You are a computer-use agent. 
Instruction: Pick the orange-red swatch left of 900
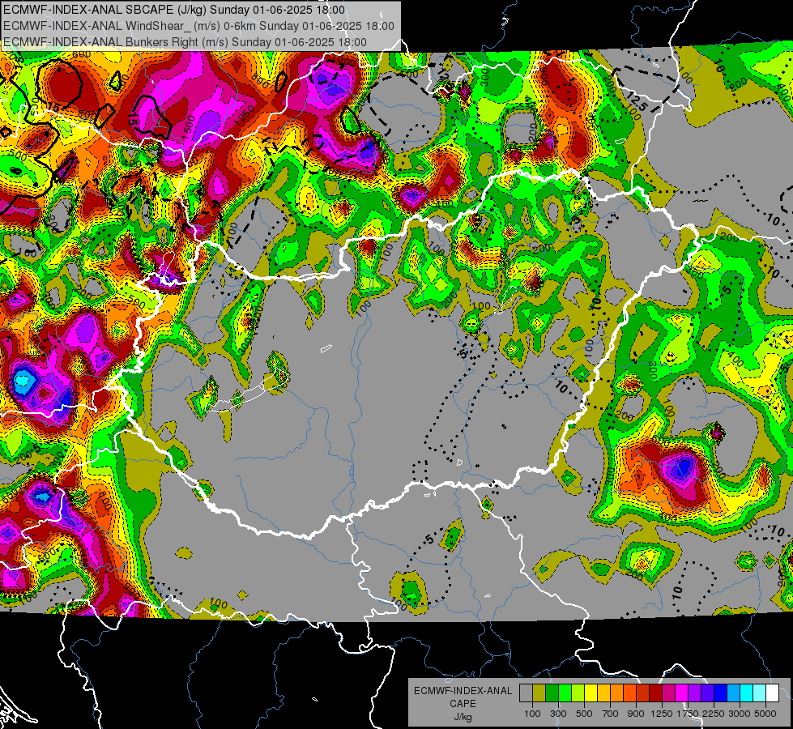tap(629, 693)
